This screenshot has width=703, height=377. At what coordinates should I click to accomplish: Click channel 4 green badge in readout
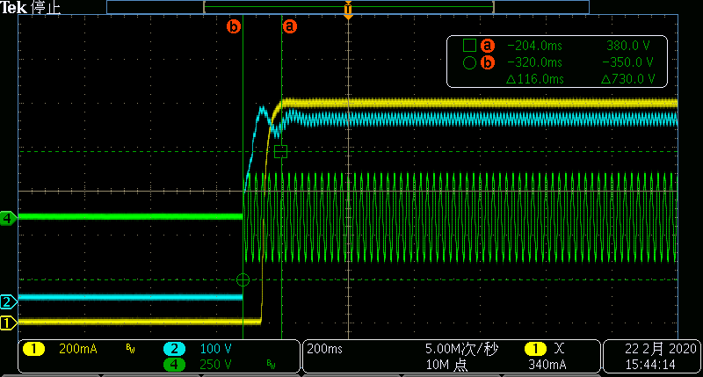click(x=174, y=365)
